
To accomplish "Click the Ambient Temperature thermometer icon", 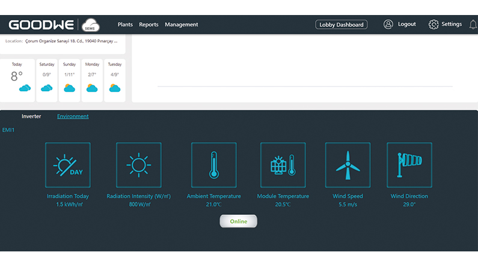I will [213, 165].
